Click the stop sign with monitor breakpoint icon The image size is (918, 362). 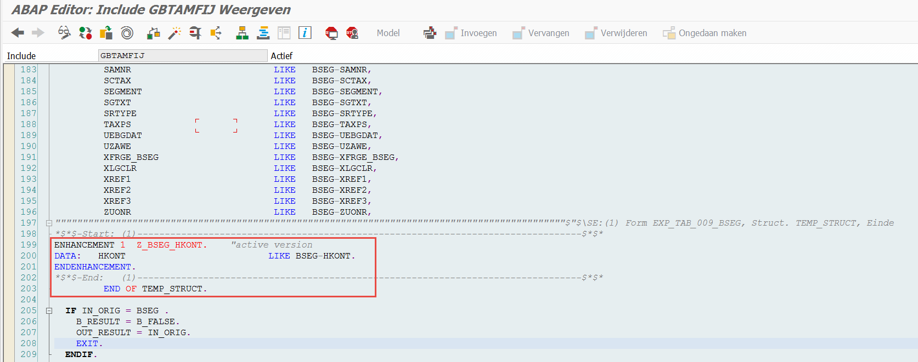click(331, 33)
